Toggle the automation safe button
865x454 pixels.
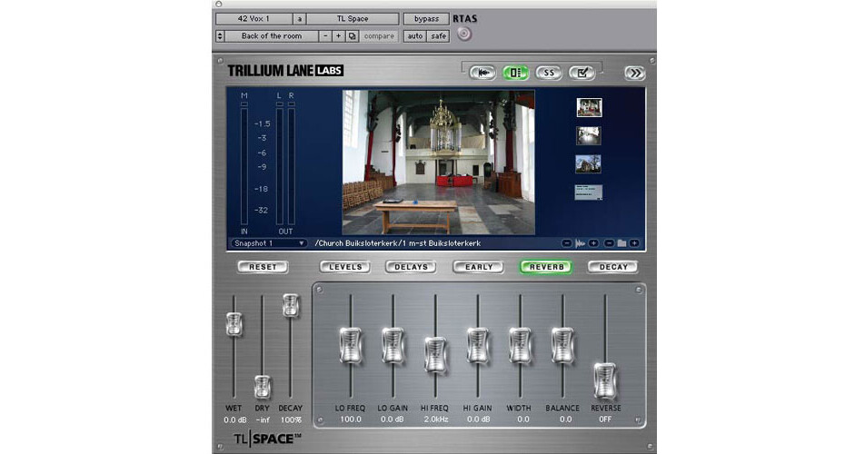click(x=439, y=35)
